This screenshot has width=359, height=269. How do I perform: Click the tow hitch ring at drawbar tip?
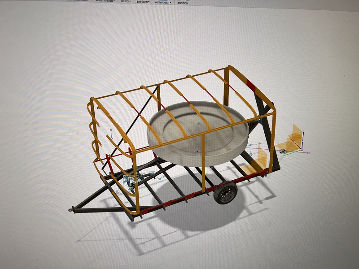tap(71, 209)
